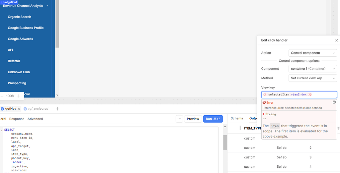This screenshot has width=340, height=173.
Task: Expand the String result arrow
Action: tap(264, 114)
